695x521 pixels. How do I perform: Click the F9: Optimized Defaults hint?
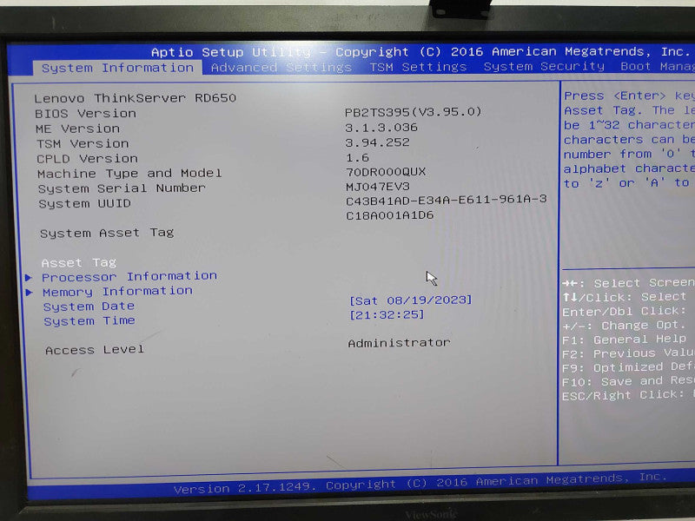coord(628,367)
